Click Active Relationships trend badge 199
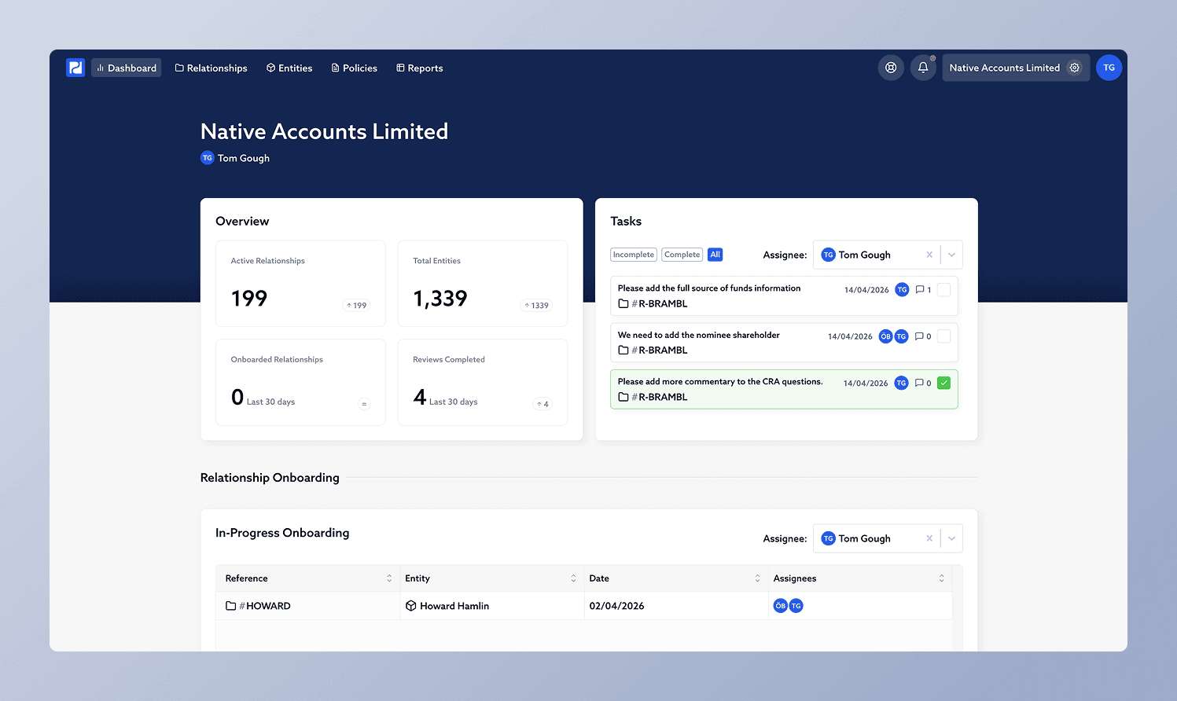 (356, 306)
